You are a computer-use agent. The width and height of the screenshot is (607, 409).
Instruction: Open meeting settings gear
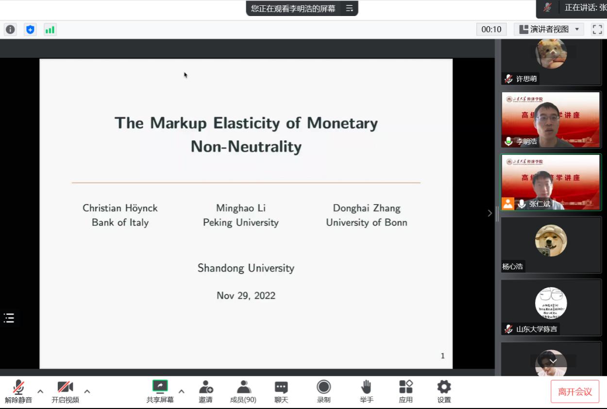(x=444, y=391)
